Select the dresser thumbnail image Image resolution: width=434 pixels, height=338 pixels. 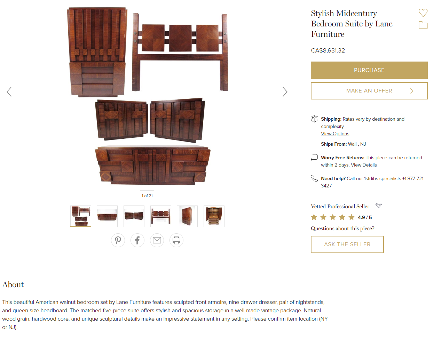click(107, 216)
